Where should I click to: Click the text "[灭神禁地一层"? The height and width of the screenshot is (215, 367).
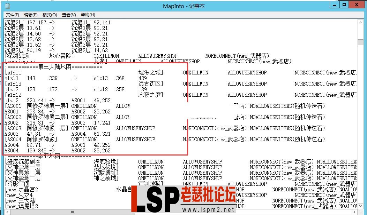(x=22, y=167)
